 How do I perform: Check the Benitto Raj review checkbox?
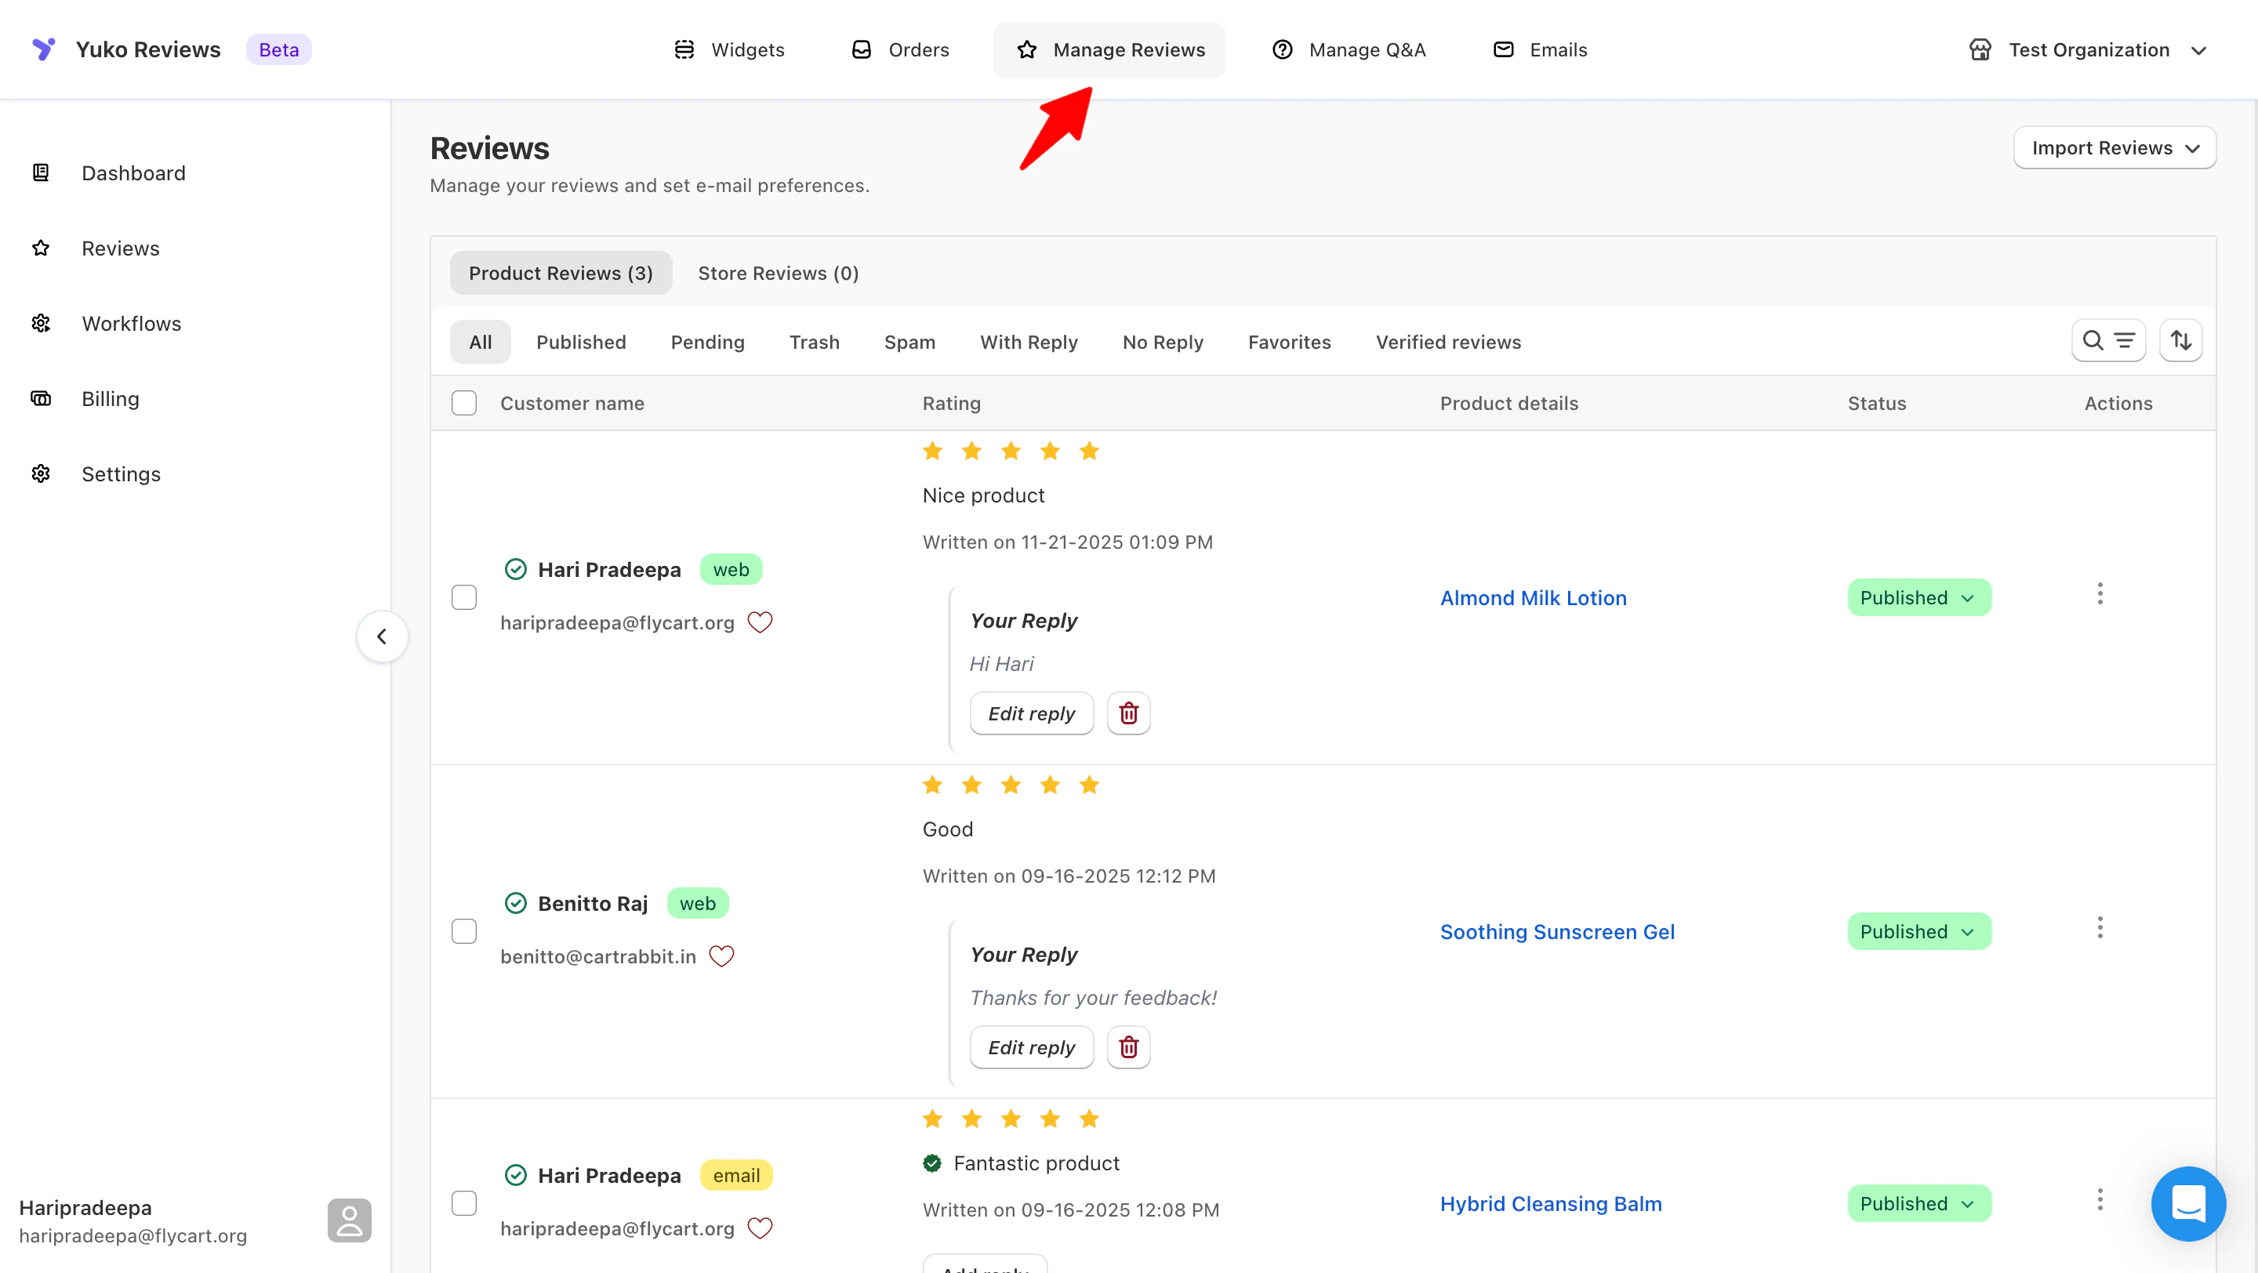click(463, 930)
